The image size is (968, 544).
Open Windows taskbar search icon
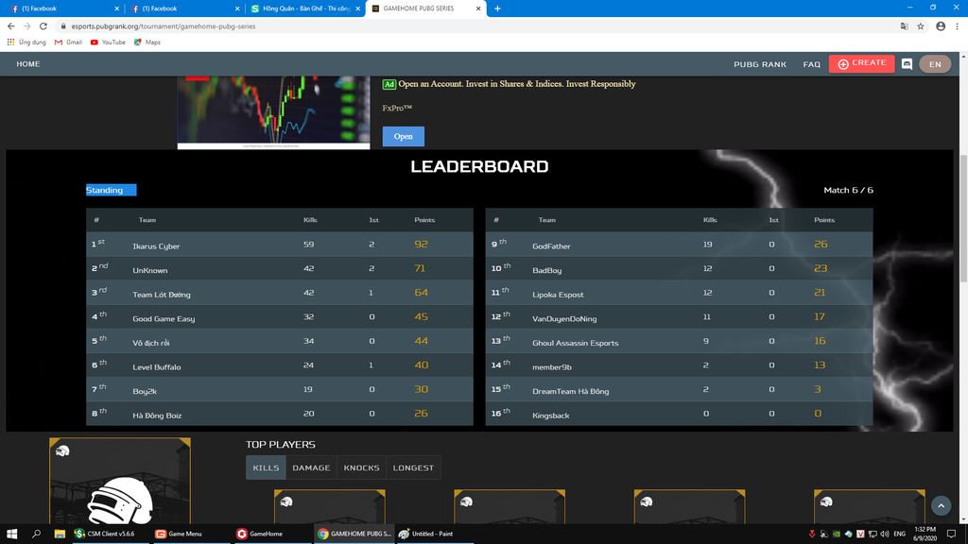pyautogui.click(x=36, y=534)
